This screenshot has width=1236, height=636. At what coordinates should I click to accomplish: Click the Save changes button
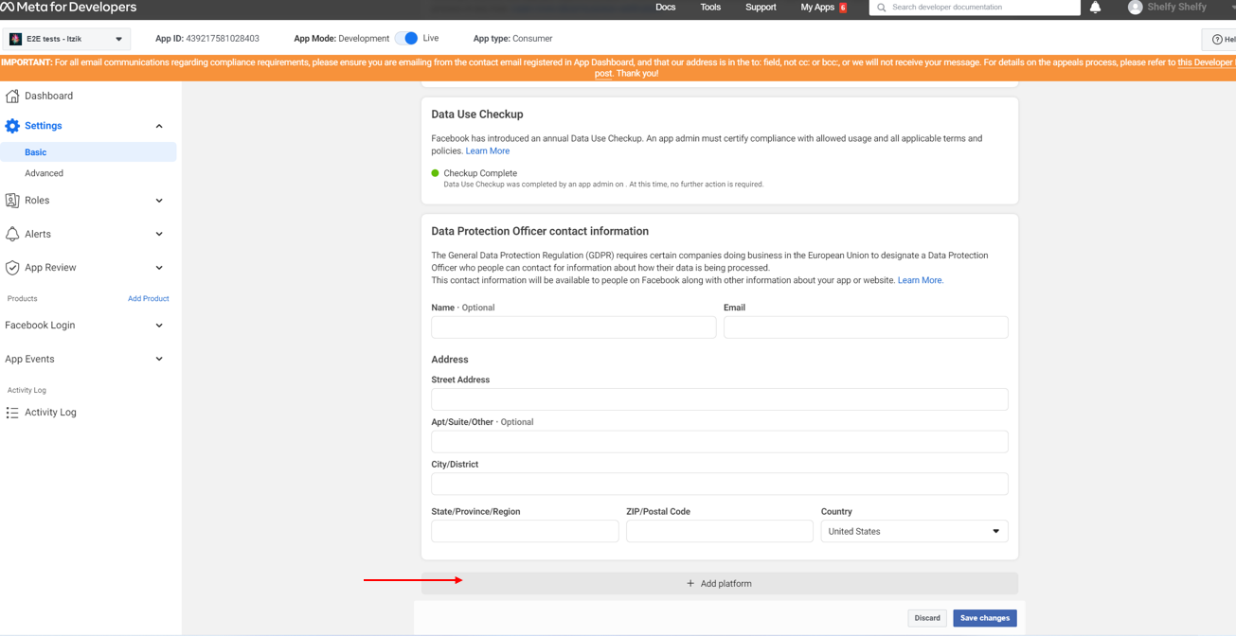point(984,618)
